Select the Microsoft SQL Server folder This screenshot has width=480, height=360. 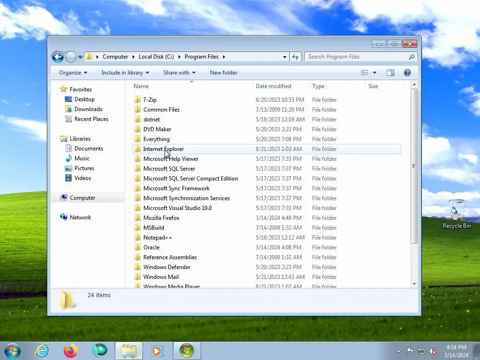click(169, 168)
